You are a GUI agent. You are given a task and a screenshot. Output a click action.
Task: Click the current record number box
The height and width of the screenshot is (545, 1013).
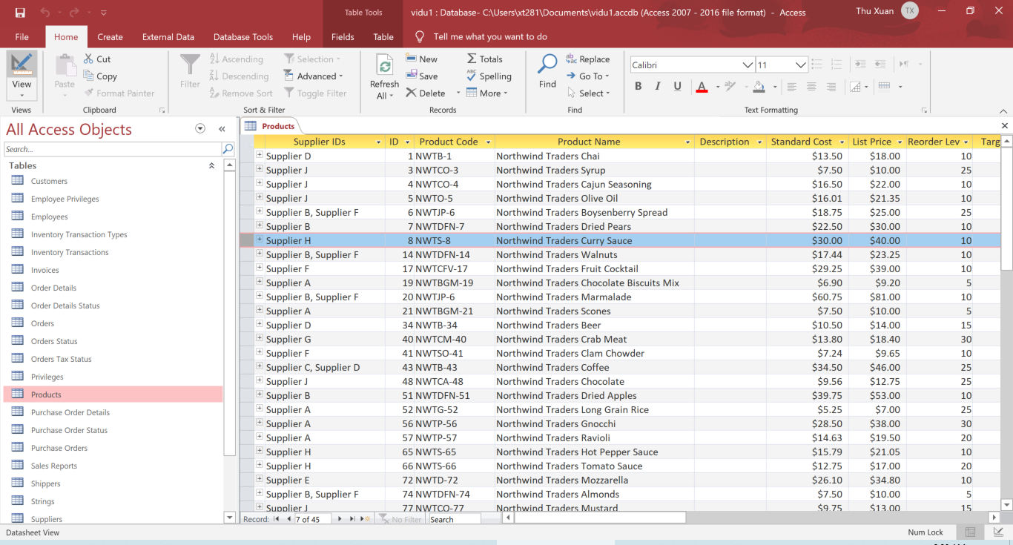(x=312, y=519)
